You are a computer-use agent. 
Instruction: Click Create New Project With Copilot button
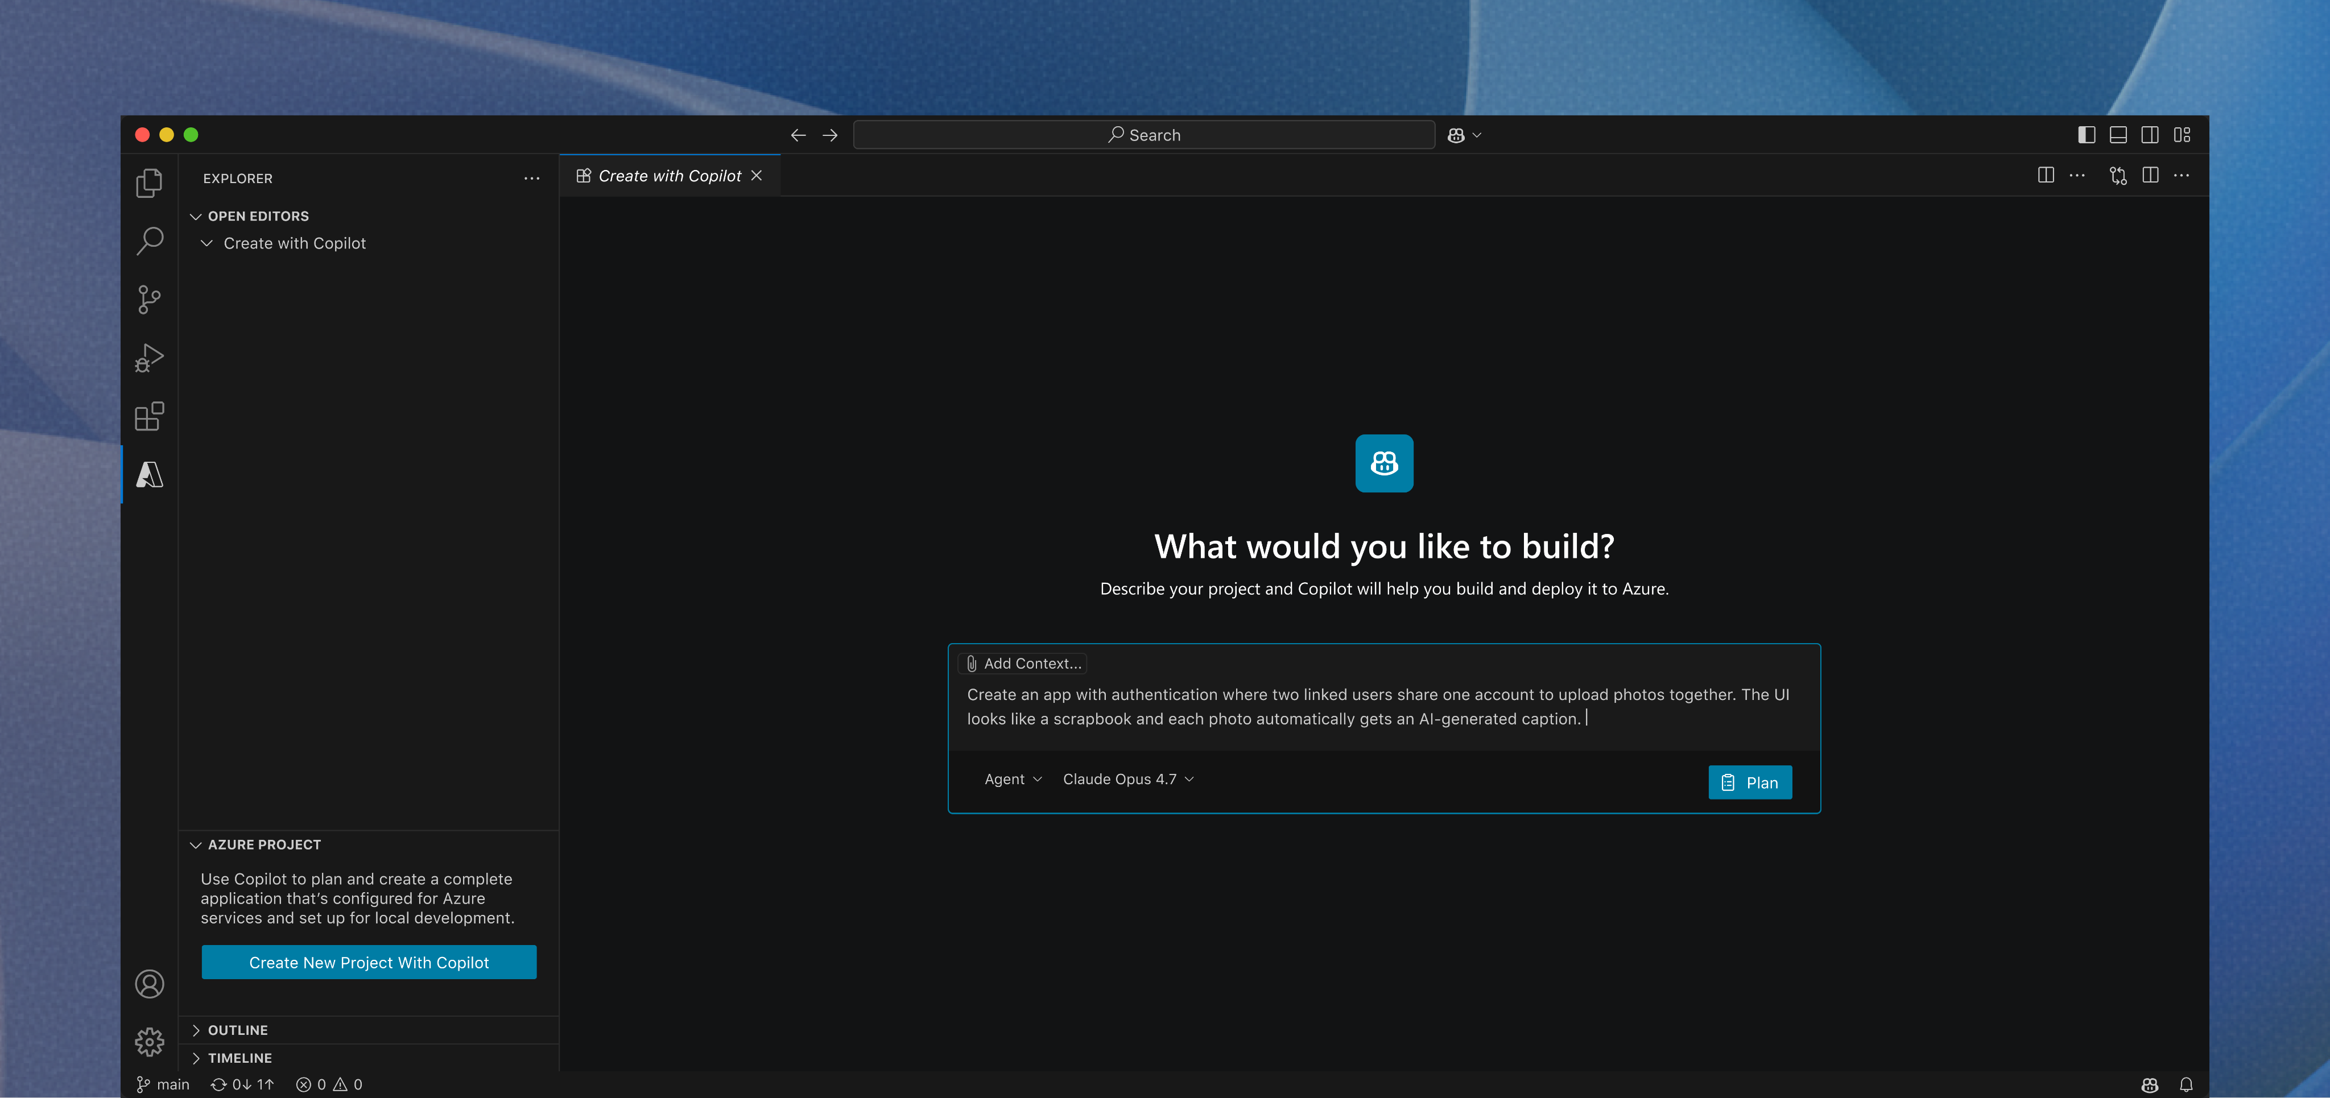pos(369,963)
